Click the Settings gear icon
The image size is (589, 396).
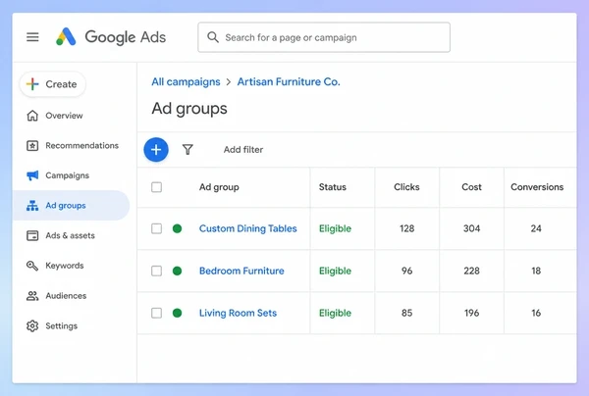pyautogui.click(x=32, y=325)
